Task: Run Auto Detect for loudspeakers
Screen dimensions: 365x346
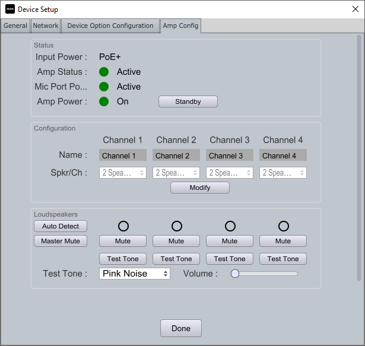Action: [61, 226]
